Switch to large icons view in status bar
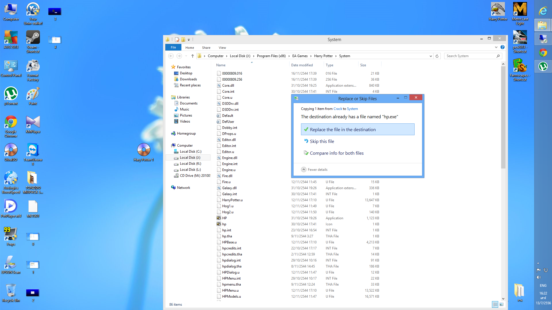This screenshot has height=310, width=552. 501,304
